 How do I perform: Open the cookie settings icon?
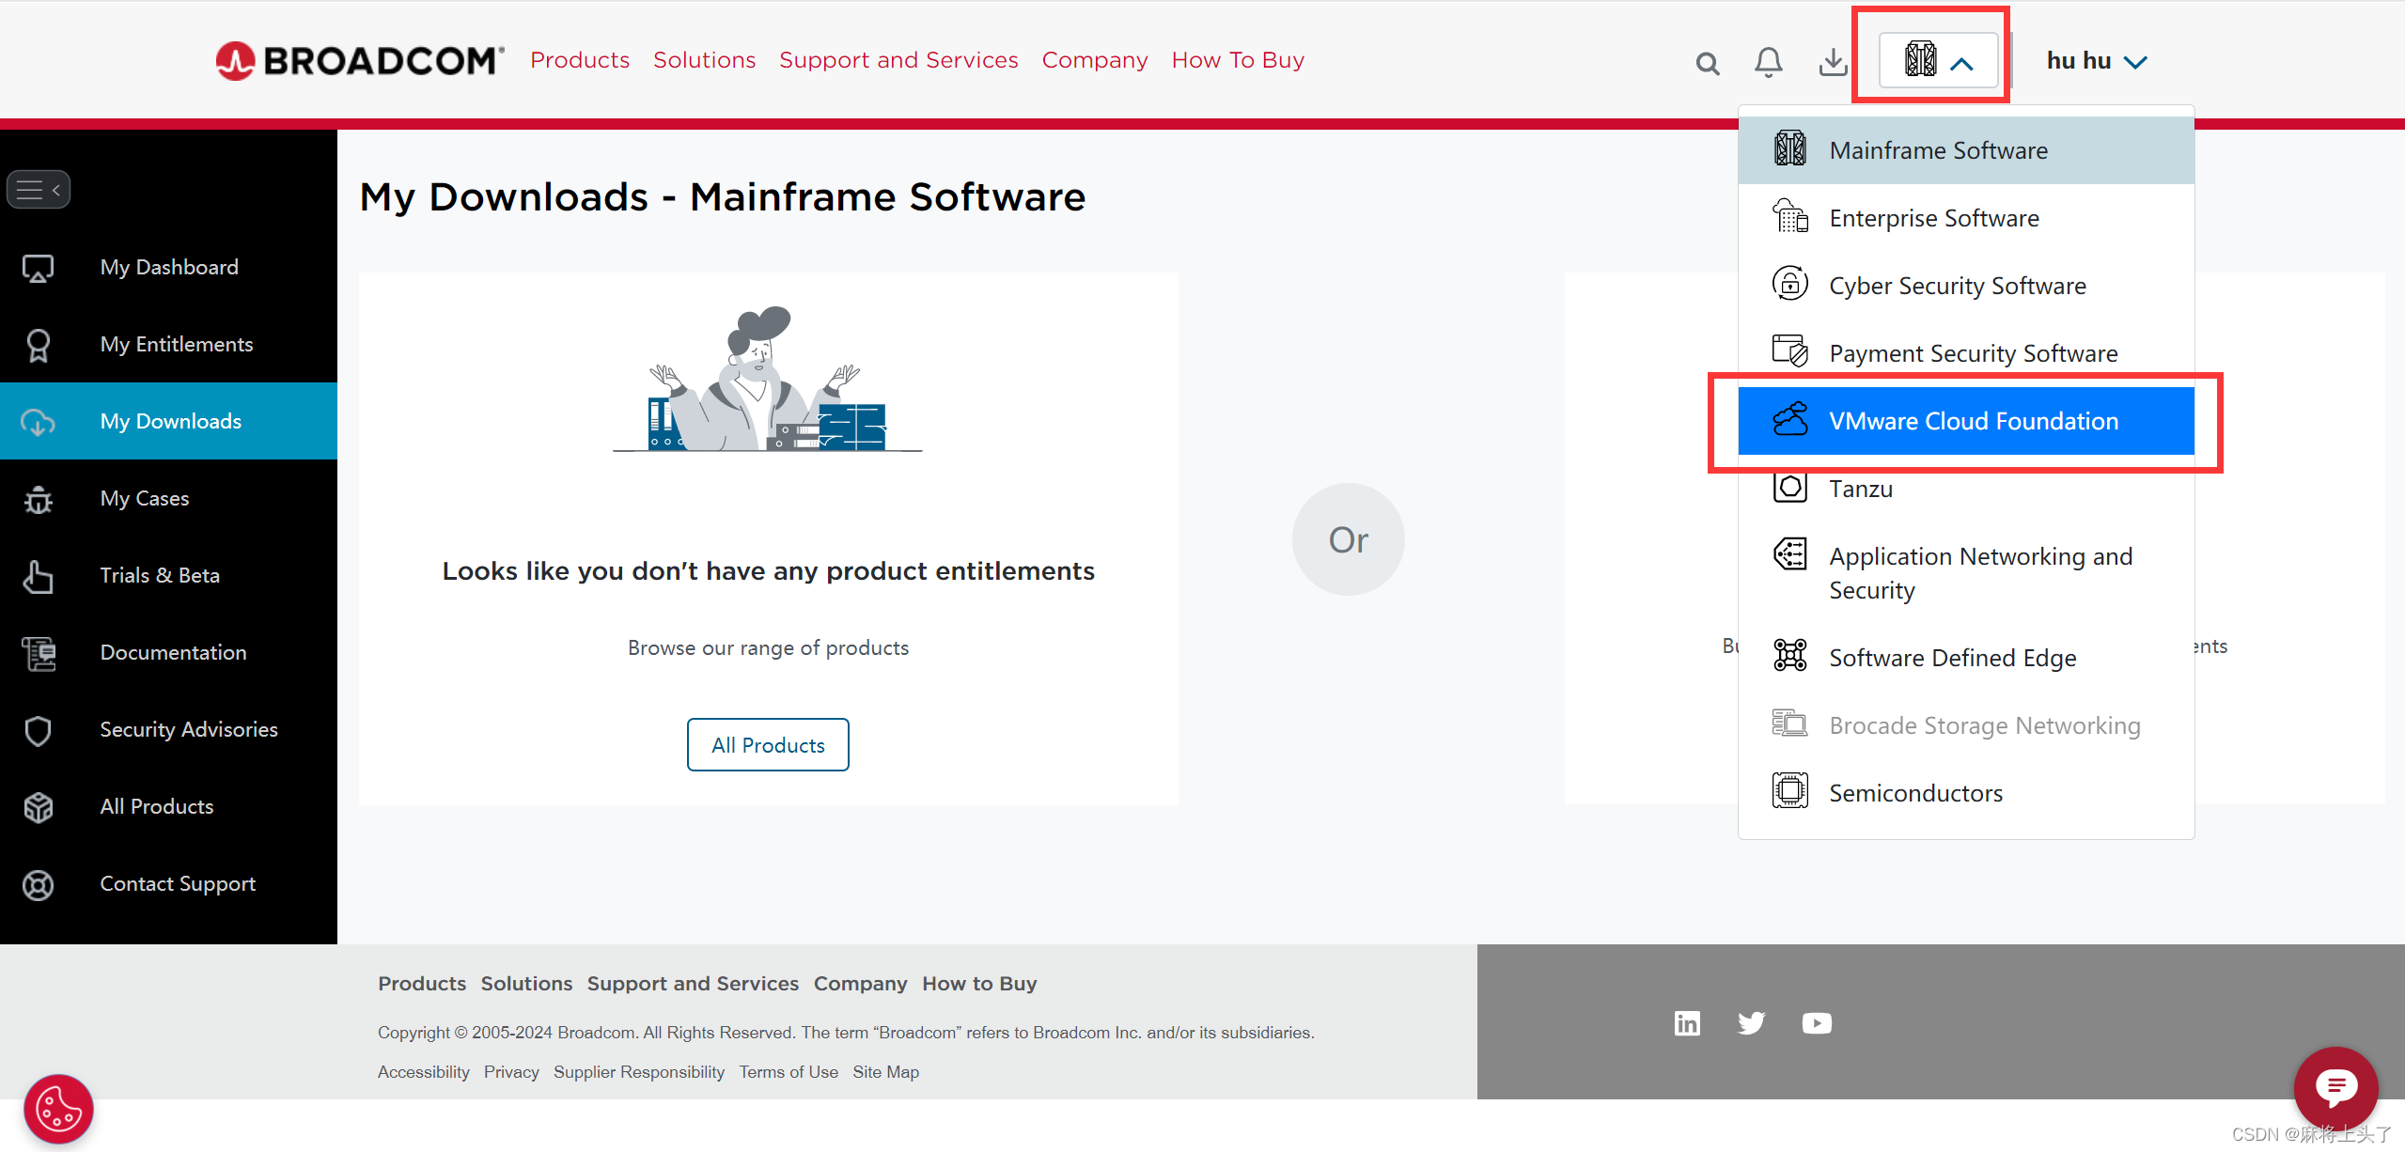point(58,1110)
